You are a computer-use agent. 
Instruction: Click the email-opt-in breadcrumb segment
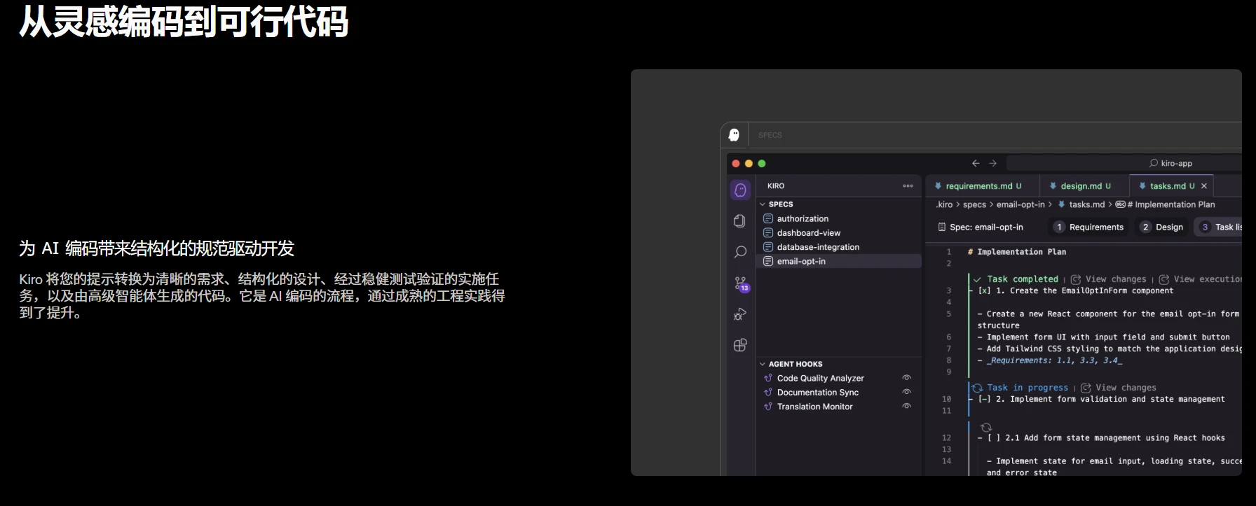(x=1020, y=204)
